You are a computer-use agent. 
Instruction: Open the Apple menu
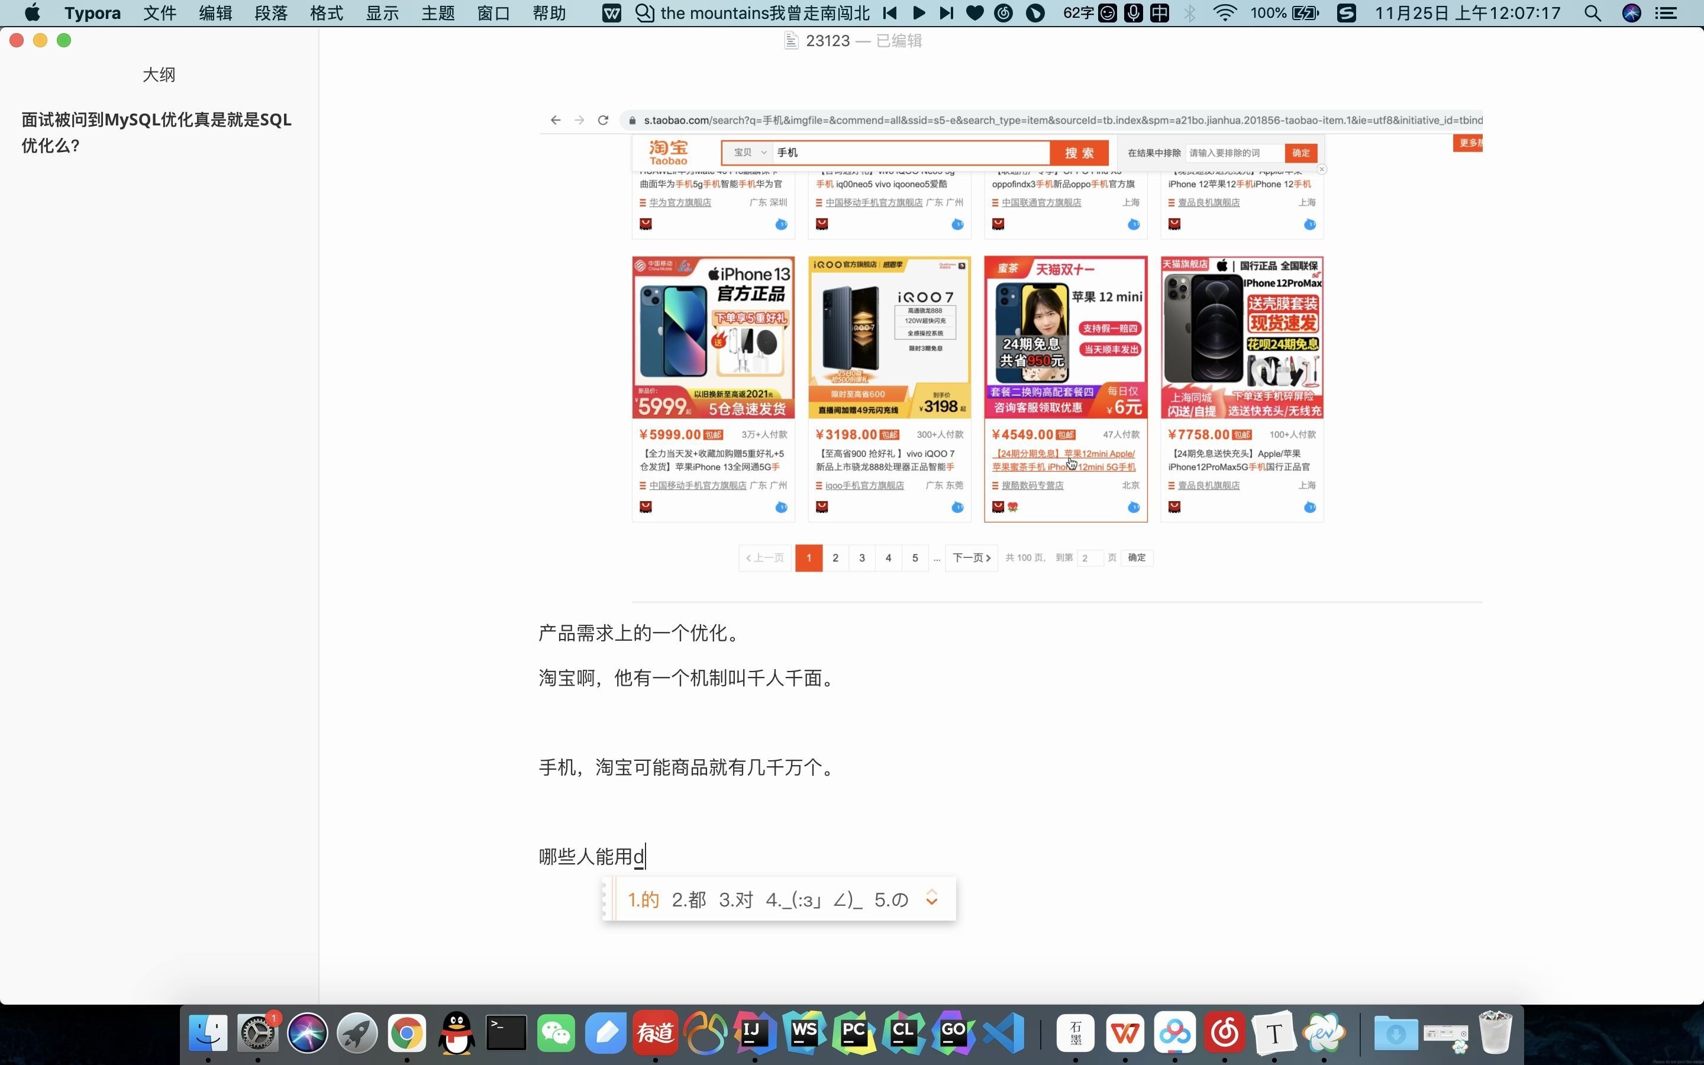[x=33, y=12]
